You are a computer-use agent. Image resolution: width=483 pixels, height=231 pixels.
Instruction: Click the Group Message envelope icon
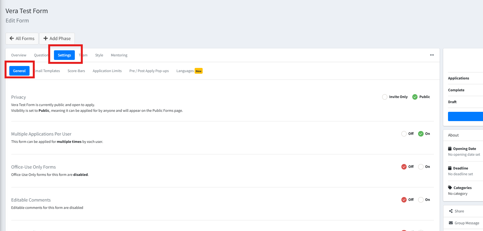pyautogui.click(x=451, y=223)
